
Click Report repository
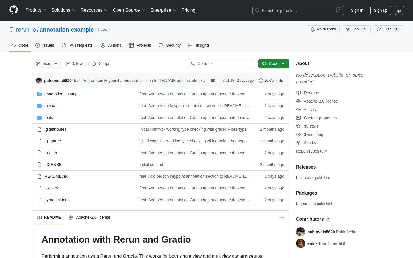coord(311,151)
